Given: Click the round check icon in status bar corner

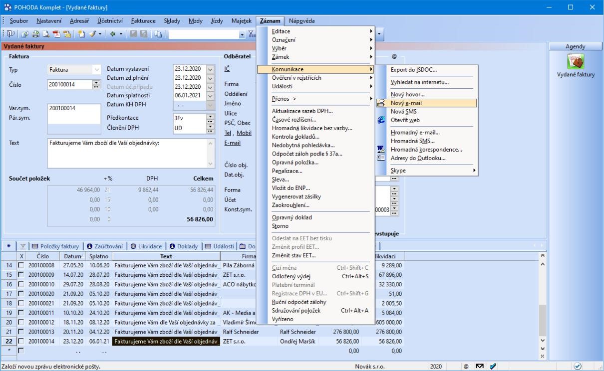Looking at the screenshot, I should tap(578, 367).
